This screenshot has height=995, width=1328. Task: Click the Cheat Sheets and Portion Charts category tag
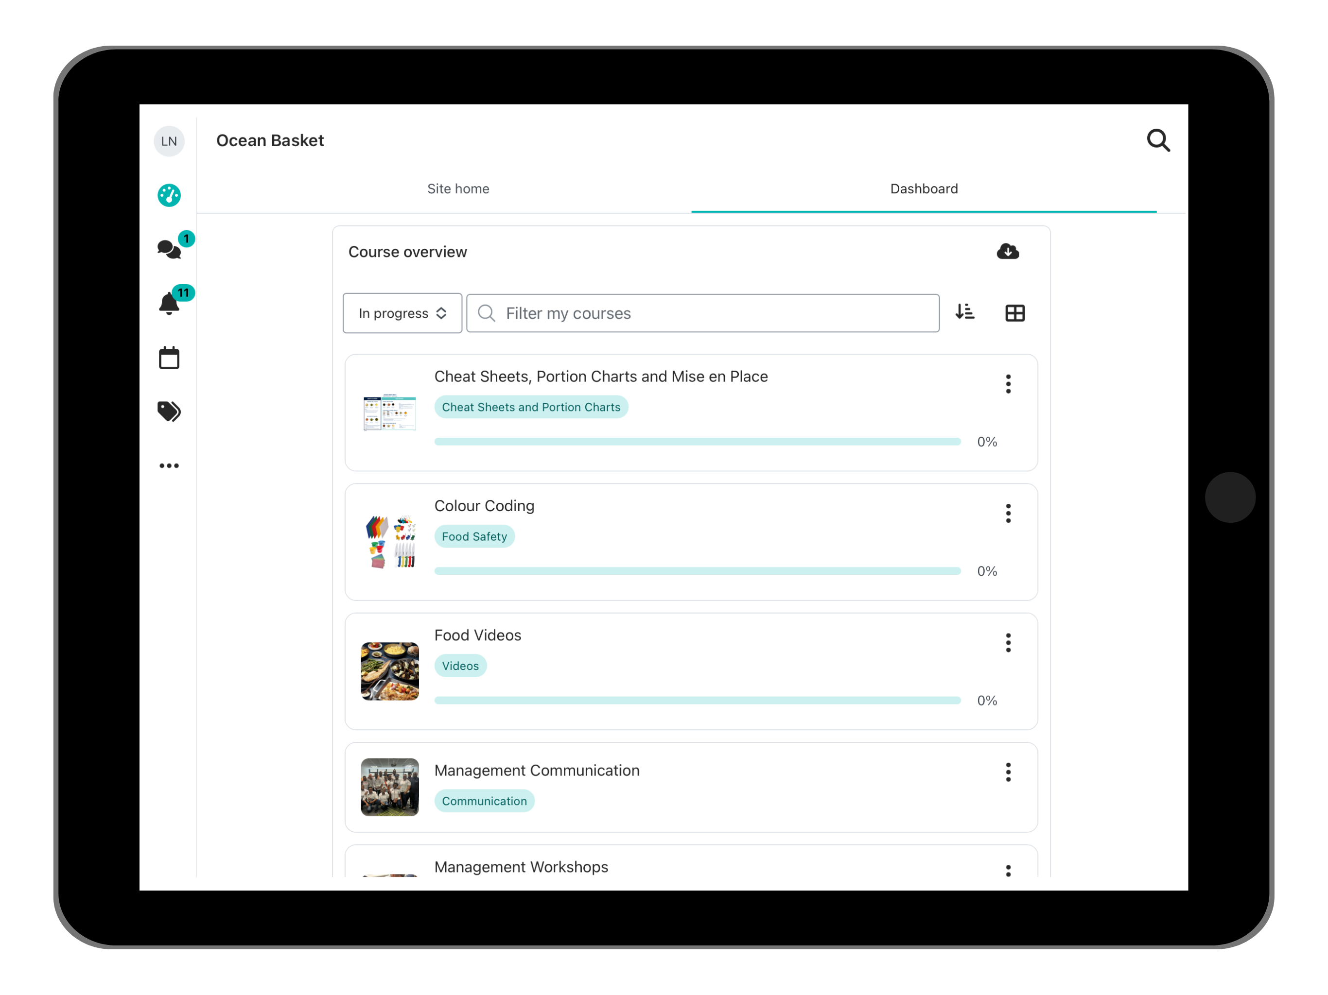[531, 407]
